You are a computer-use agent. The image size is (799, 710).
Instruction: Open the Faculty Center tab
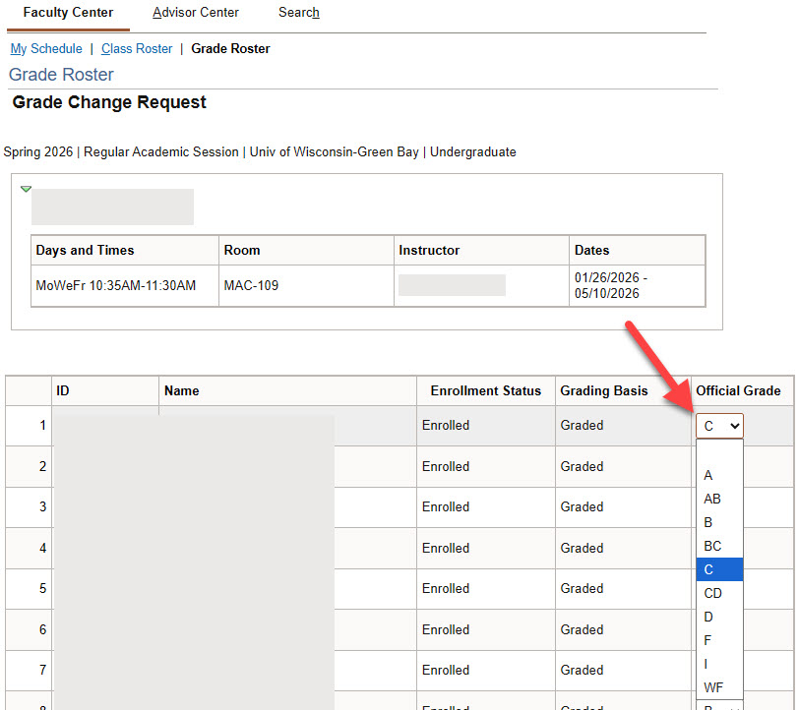click(x=68, y=13)
